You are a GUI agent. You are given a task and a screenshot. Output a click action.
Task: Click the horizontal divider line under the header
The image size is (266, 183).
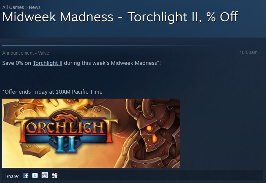pos(110,45)
